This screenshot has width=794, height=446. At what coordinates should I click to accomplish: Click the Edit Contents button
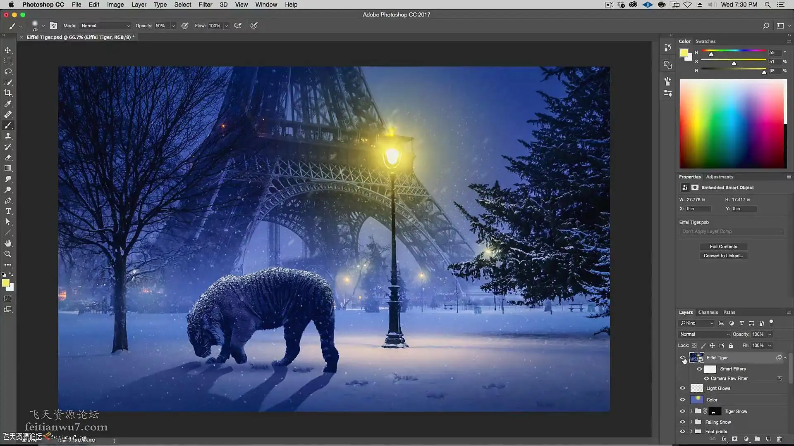723,247
